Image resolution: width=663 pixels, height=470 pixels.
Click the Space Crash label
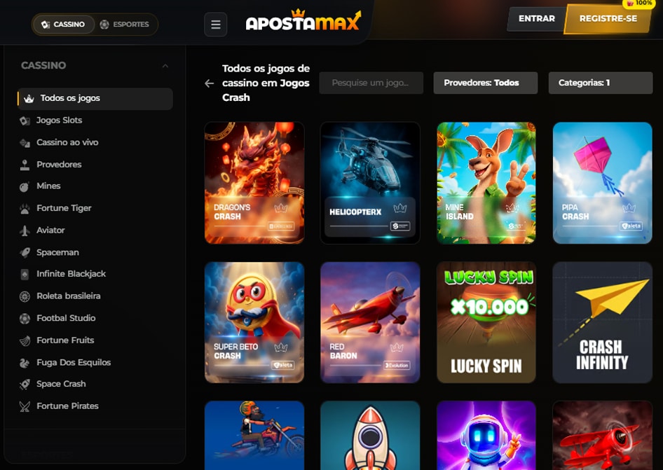(61, 385)
